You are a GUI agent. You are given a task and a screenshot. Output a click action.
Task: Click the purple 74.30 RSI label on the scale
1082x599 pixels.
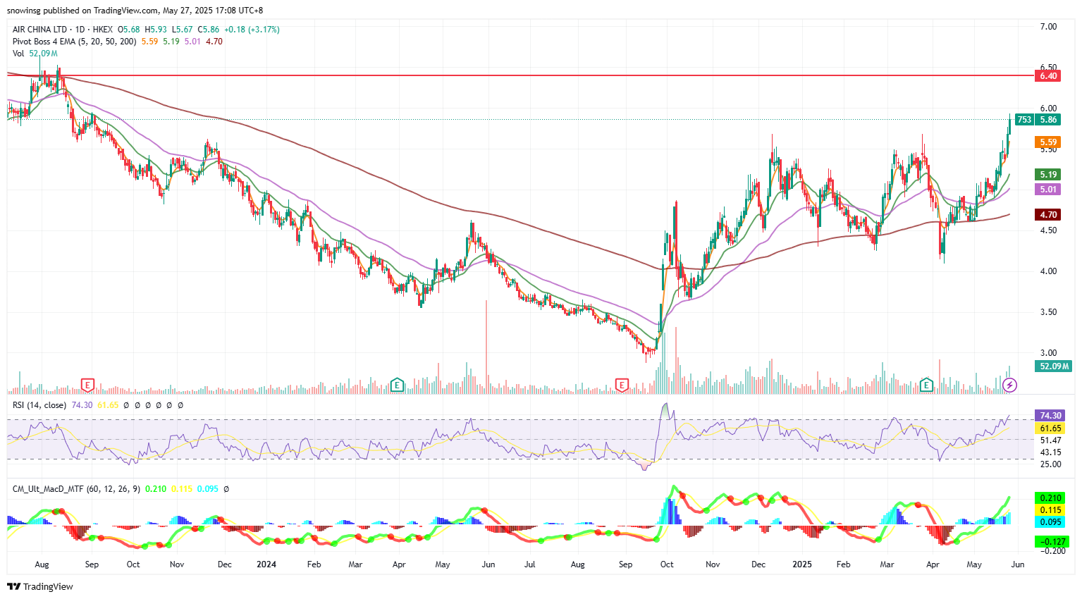click(x=1050, y=416)
